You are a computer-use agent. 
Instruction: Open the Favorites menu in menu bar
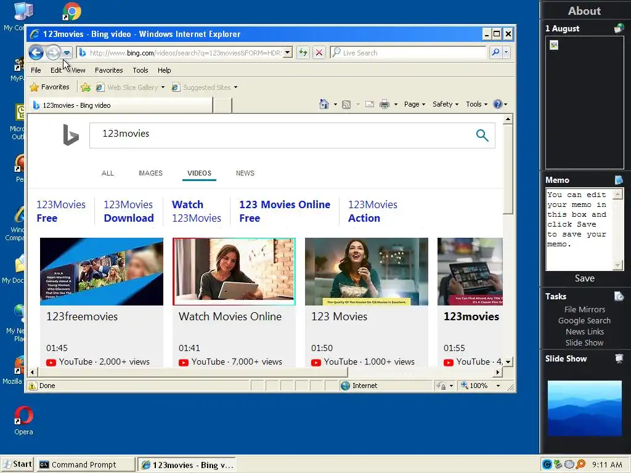coord(108,70)
